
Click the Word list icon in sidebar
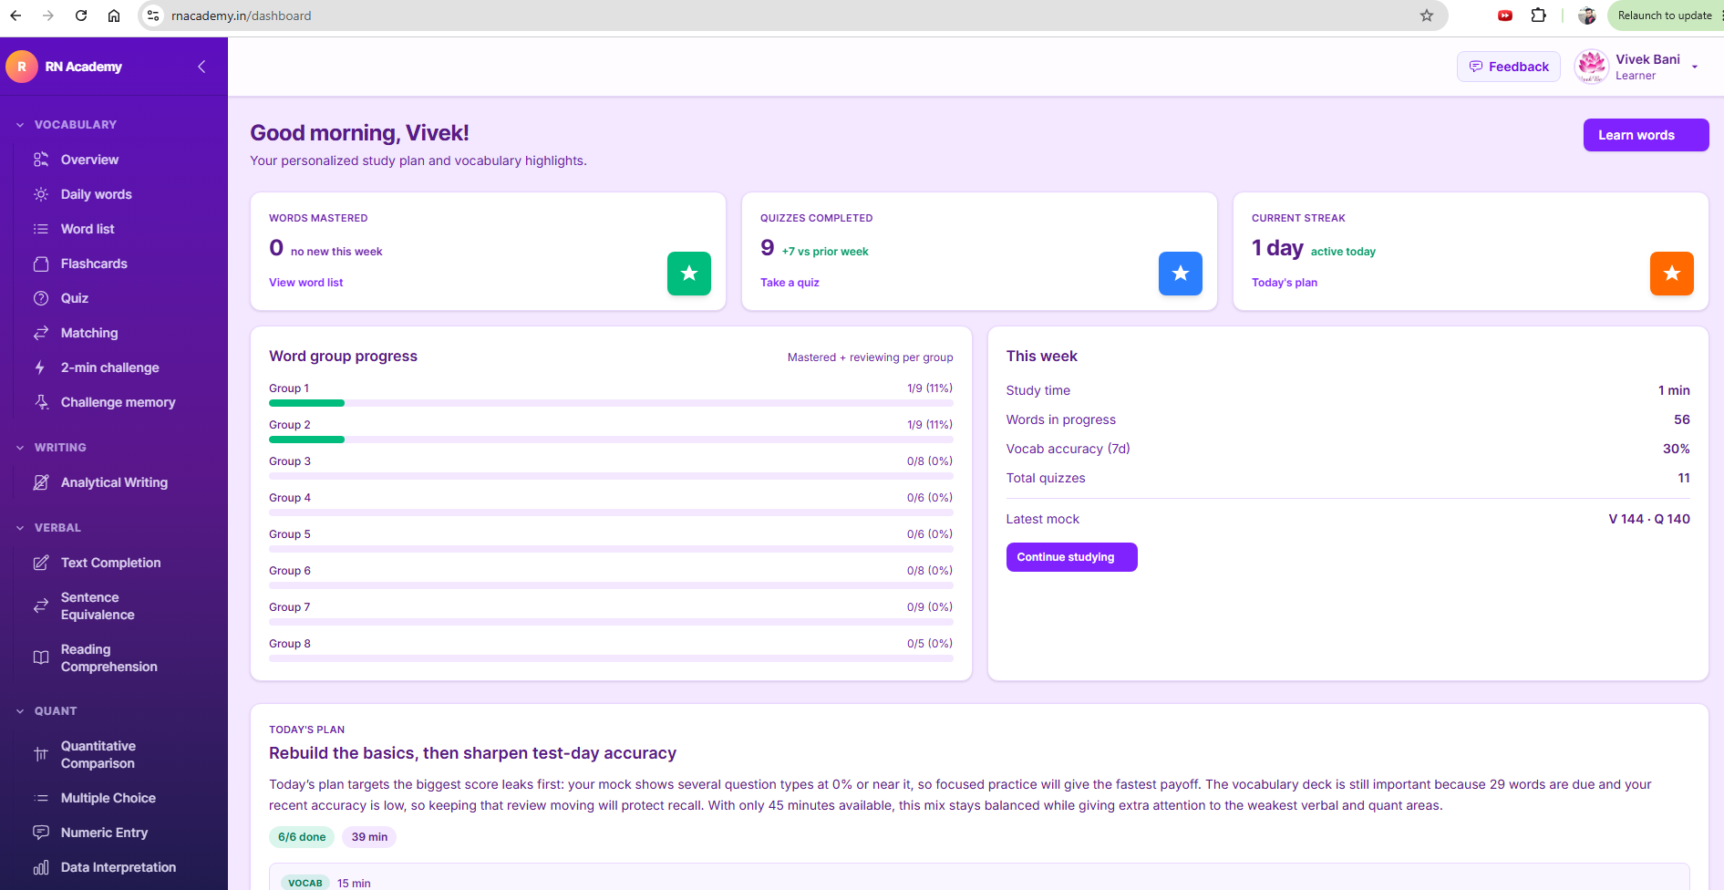pyautogui.click(x=41, y=229)
